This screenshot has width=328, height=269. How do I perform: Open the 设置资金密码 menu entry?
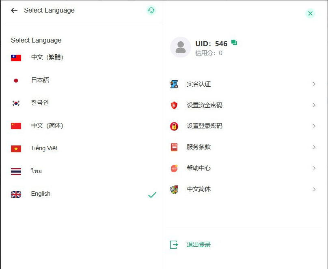[205, 105]
